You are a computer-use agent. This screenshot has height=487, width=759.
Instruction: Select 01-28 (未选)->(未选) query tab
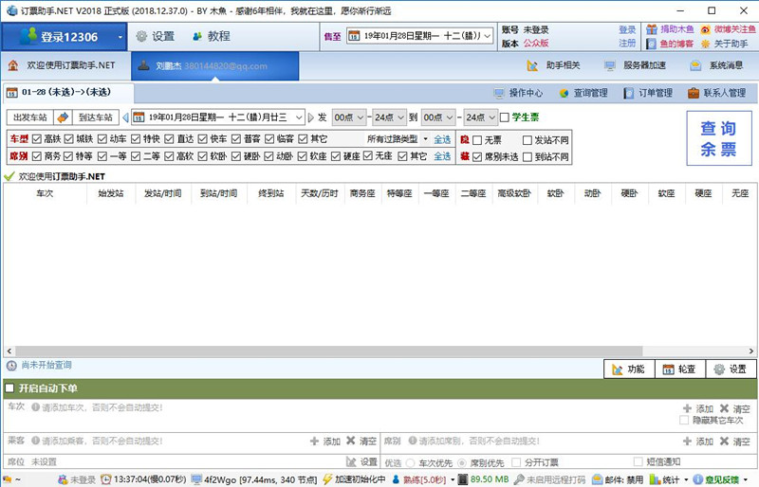click(x=67, y=92)
